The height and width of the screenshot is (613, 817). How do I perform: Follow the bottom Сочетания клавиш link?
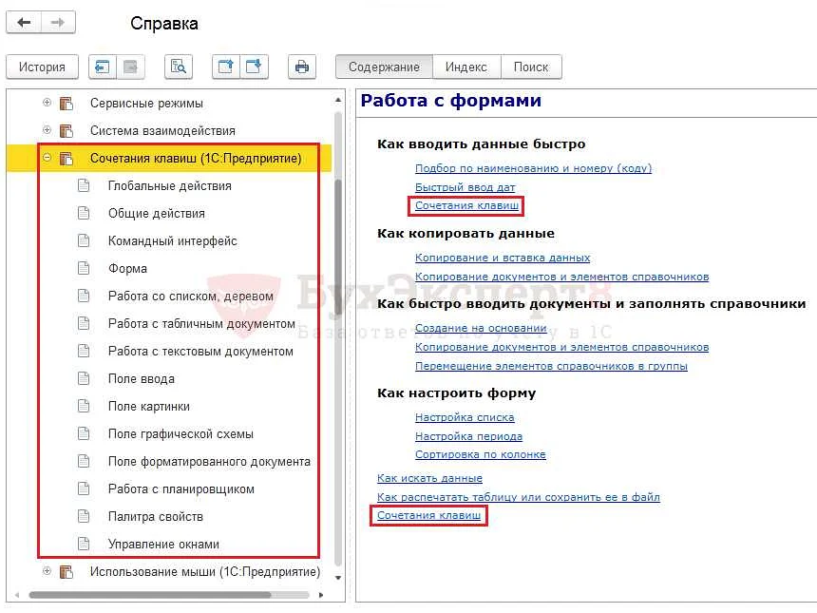pos(428,515)
